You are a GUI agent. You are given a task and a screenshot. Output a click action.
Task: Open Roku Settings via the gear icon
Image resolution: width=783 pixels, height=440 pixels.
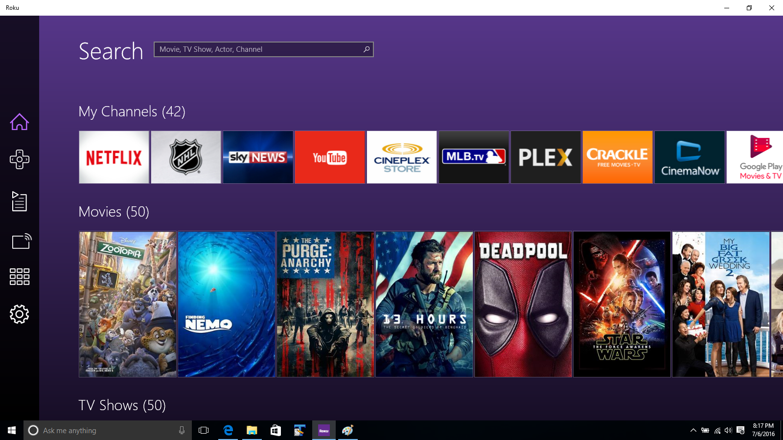coord(19,314)
